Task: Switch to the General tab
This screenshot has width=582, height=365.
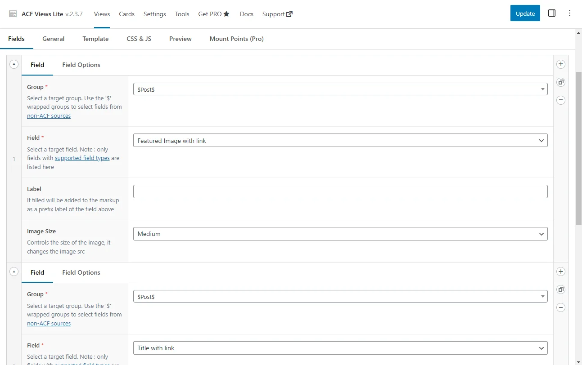Action: 54,39
